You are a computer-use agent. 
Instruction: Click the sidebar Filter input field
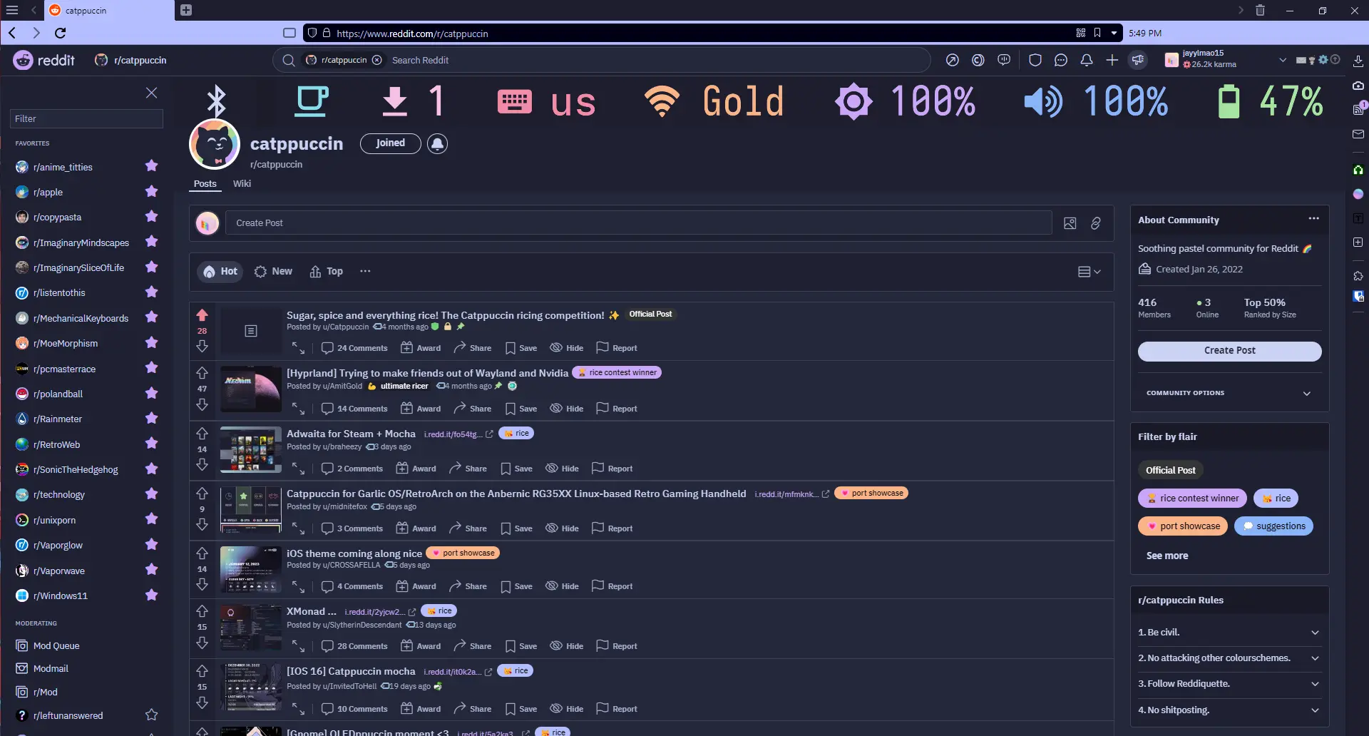(x=86, y=119)
